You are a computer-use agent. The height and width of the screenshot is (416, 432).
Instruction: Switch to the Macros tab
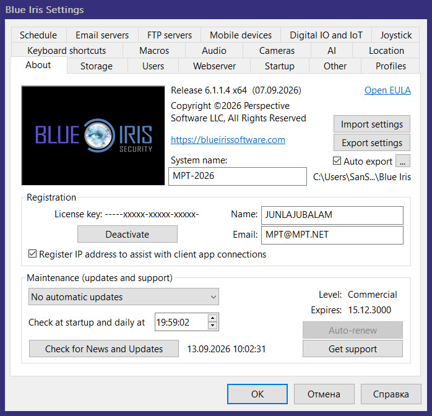[154, 50]
